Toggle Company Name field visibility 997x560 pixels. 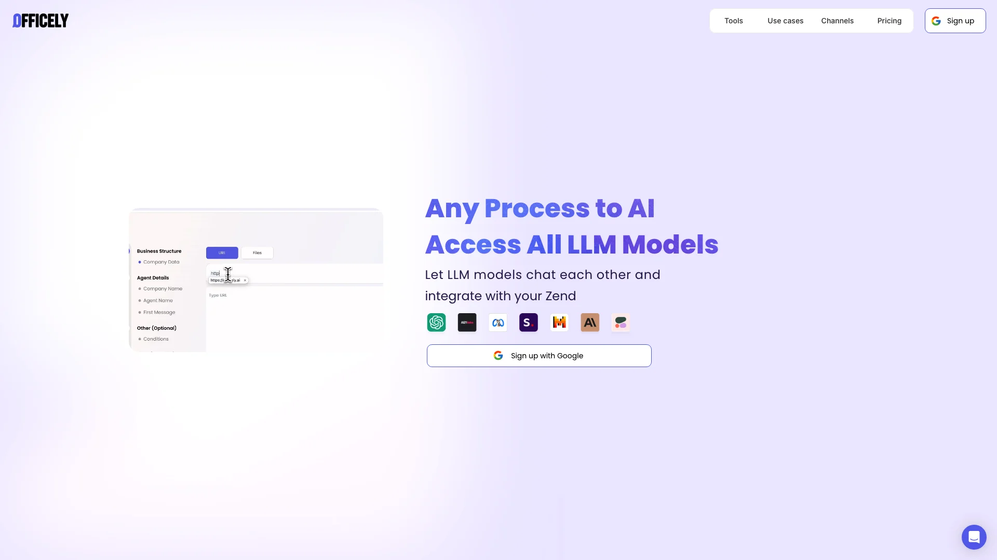tap(140, 288)
